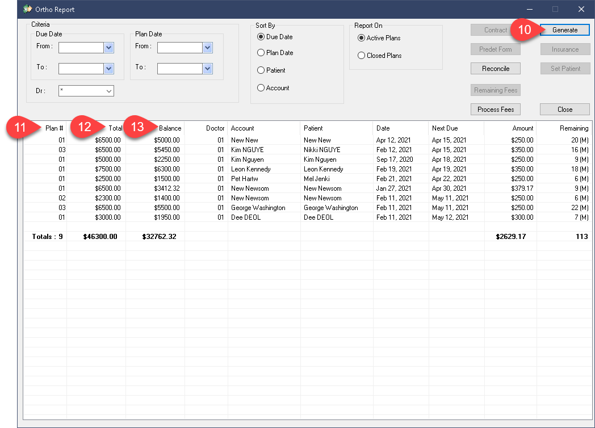Choose Closed Plans report option
The width and height of the screenshot is (595, 428).
[379, 56]
